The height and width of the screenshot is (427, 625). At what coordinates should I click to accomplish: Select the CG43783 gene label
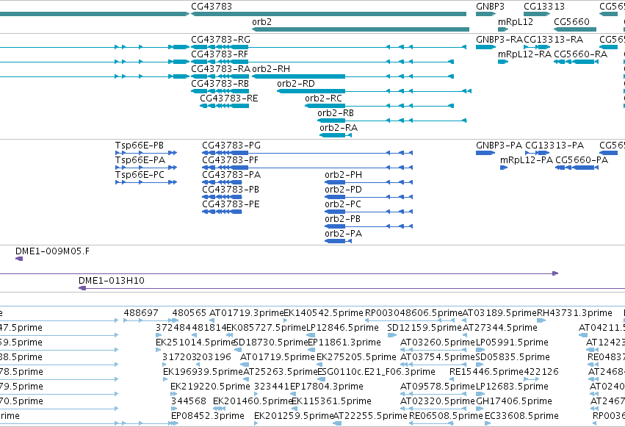[x=212, y=7]
